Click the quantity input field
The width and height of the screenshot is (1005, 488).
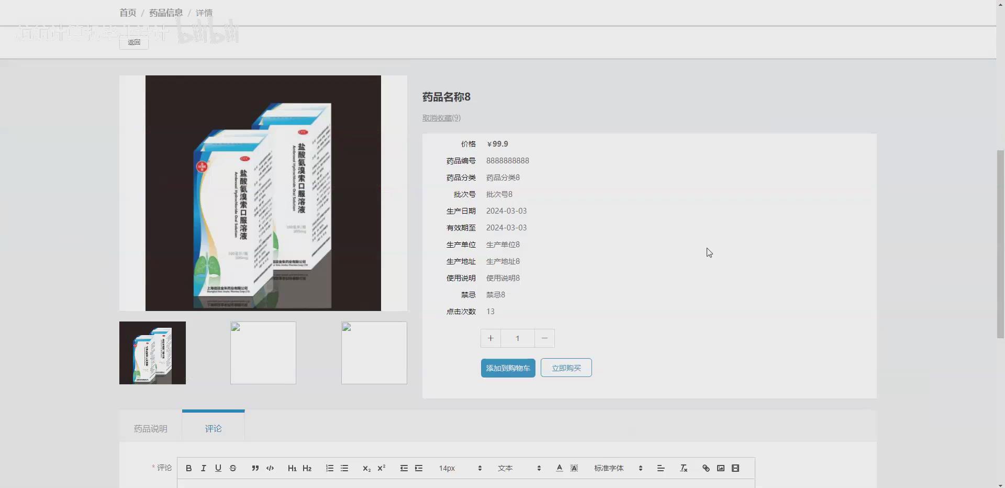(518, 338)
